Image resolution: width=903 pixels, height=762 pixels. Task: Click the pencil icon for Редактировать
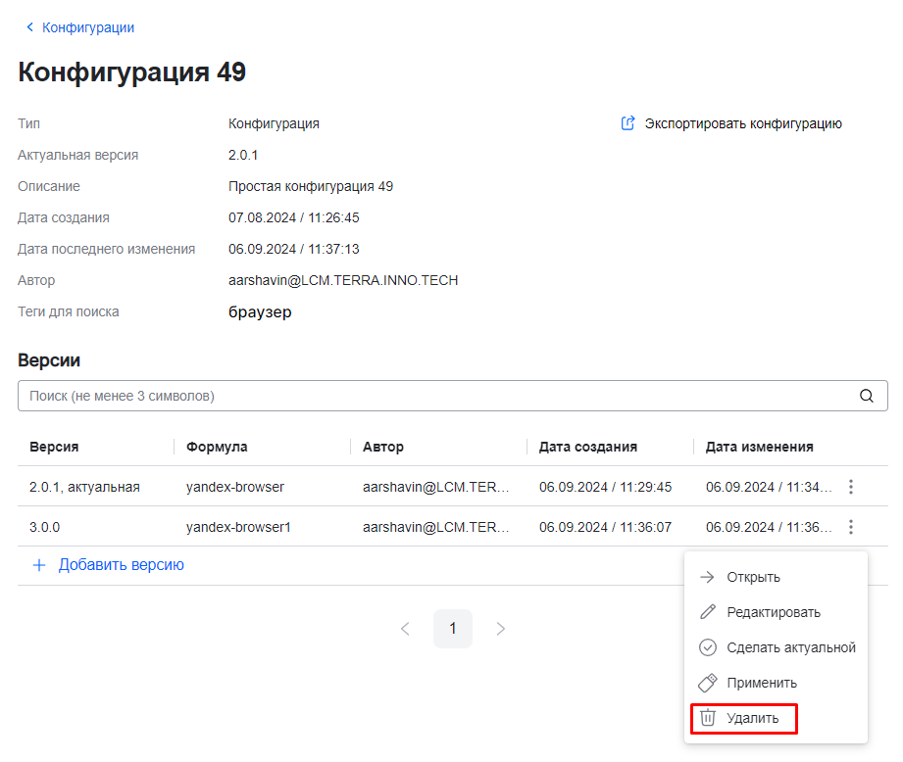pyautogui.click(x=708, y=612)
